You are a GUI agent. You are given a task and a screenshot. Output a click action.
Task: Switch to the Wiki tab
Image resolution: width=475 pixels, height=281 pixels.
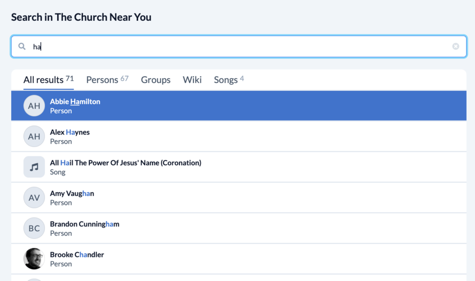[x=192, y=80]
